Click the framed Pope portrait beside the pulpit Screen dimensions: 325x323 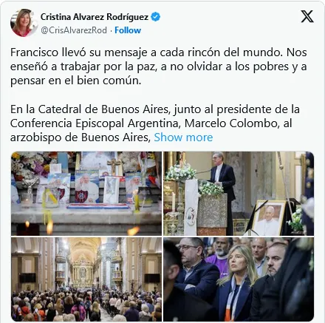click(269, 218)
